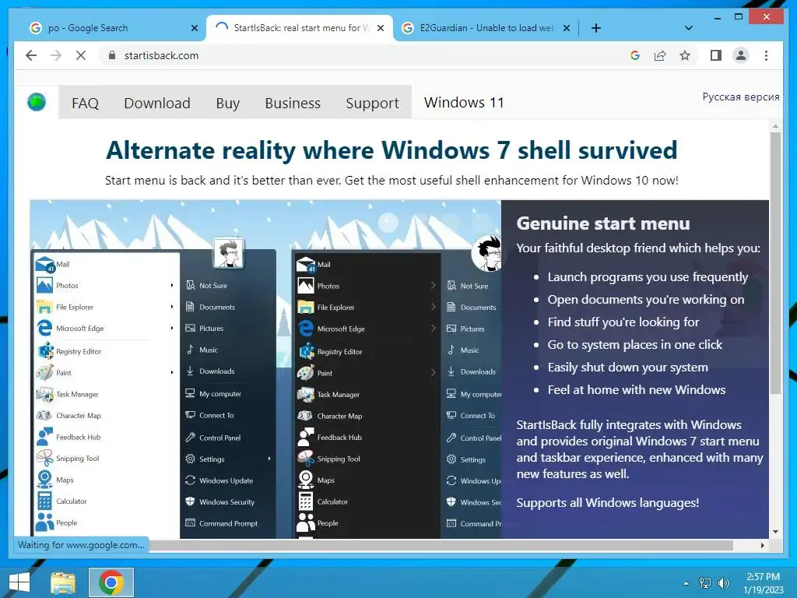This screenshot has width=797, height=598.
Task: Close the 'po - Google Search' tab
Action: [194, 28]
